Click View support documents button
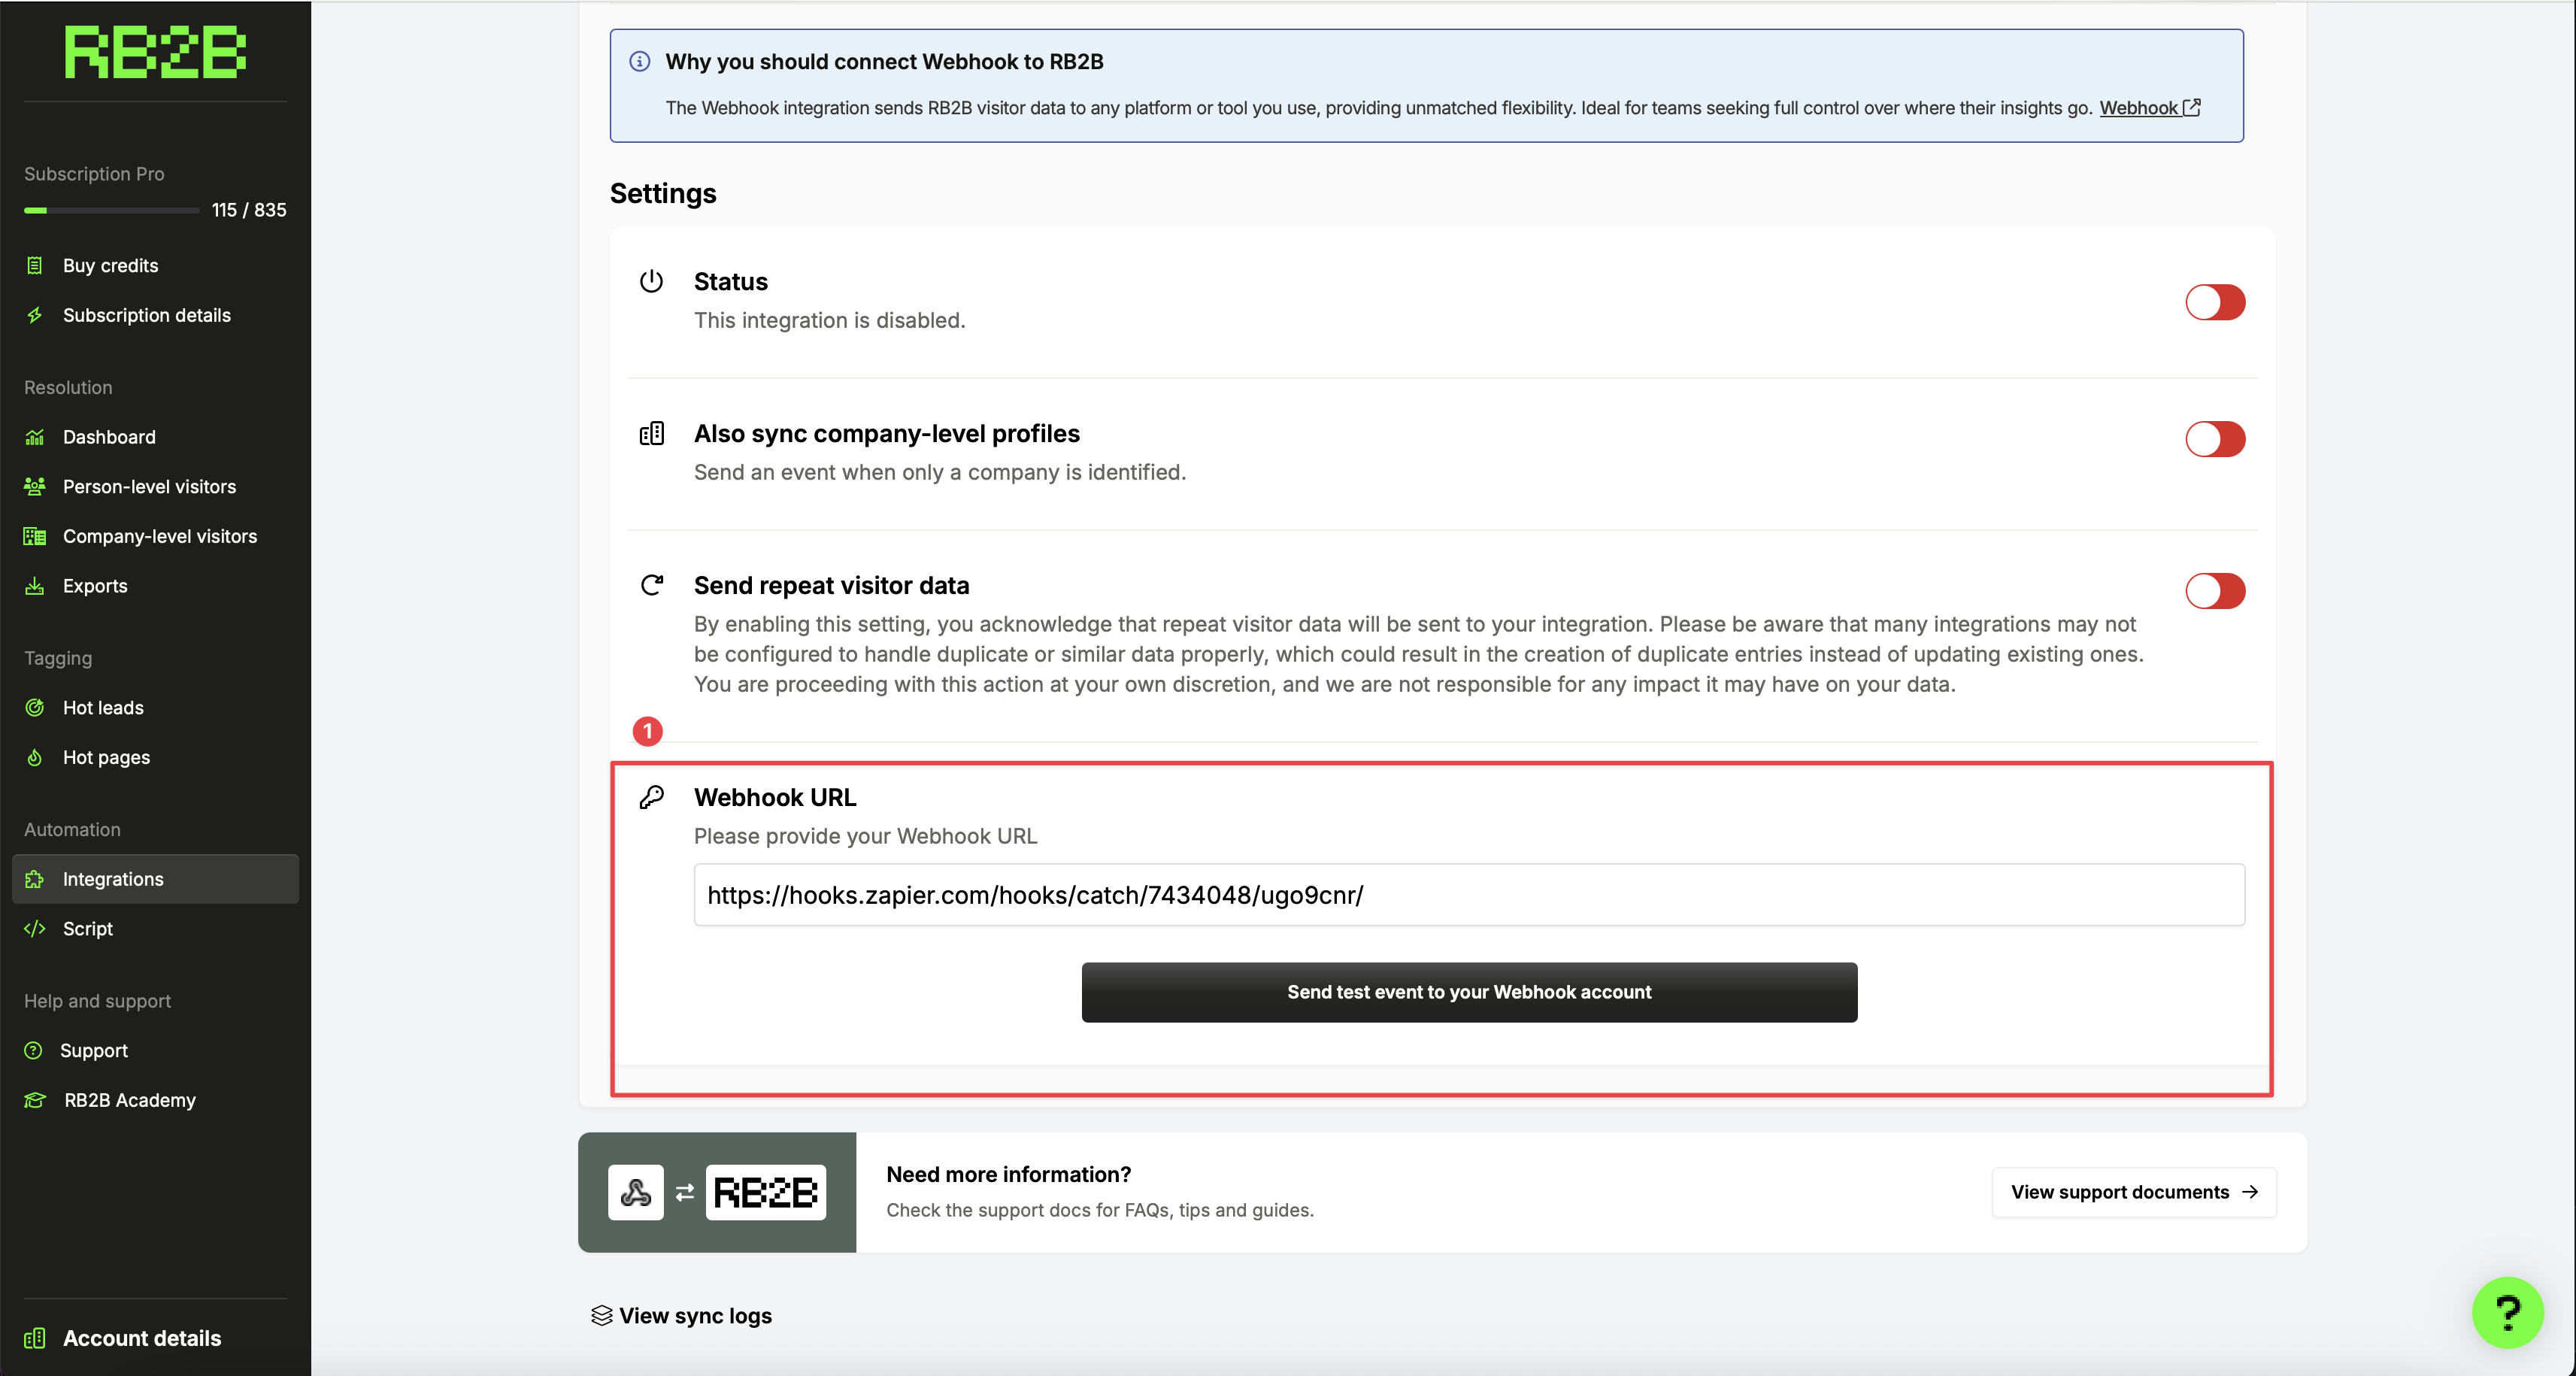 coord(2133,1192)
